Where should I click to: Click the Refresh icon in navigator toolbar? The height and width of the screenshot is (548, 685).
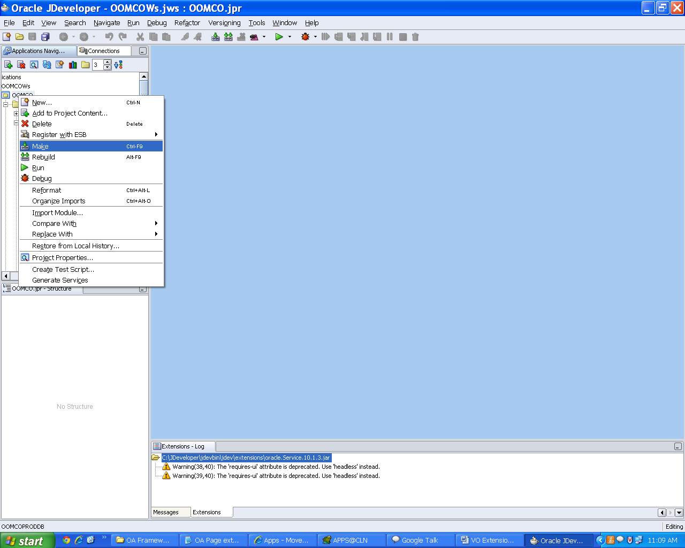click(x=47, y=65)
